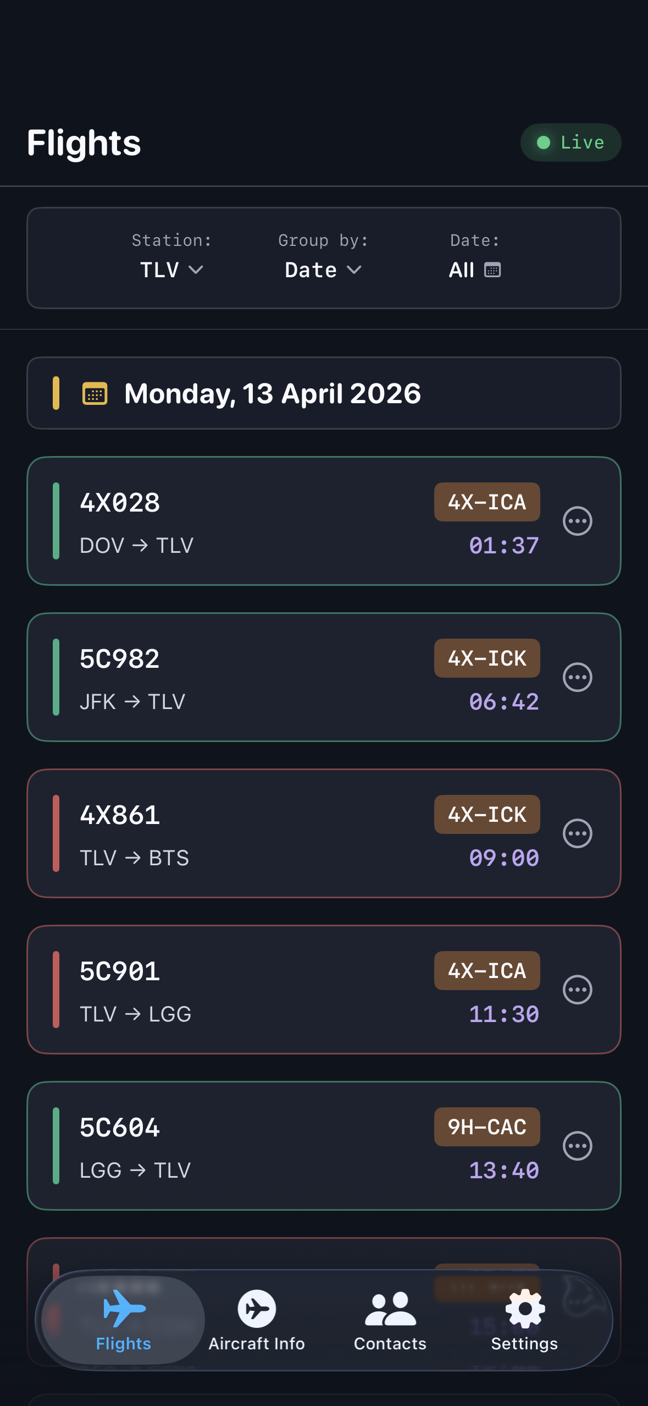
Task: Toggle the Live status indicator
Action: click(x=571, y=142)
